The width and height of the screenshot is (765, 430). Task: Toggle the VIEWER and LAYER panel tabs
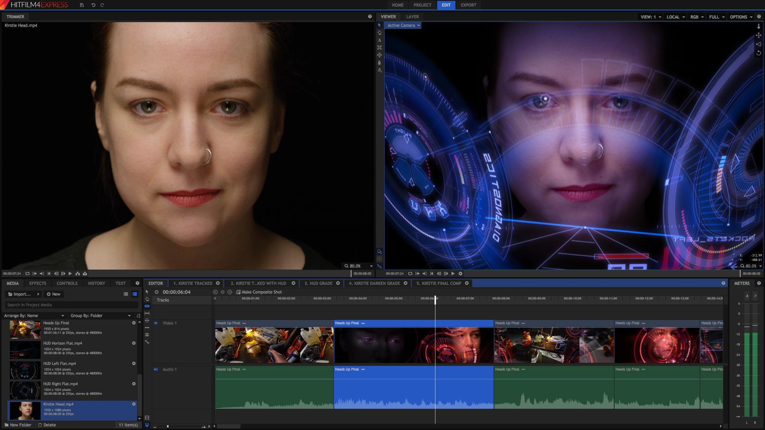412,16
